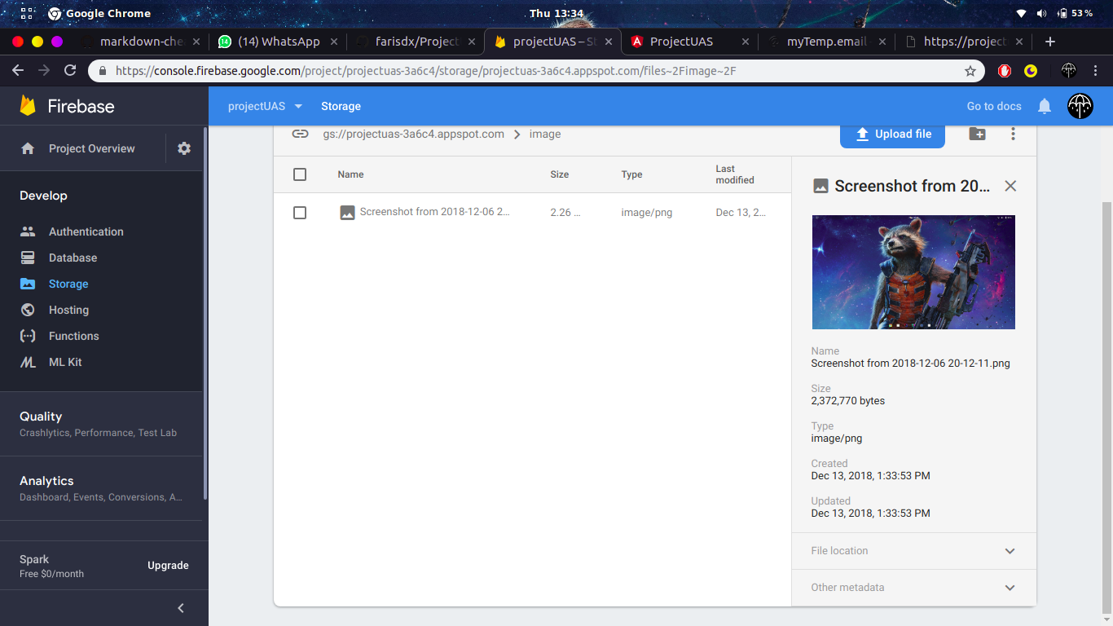Click the address bar URL

[x=426, y=71]
